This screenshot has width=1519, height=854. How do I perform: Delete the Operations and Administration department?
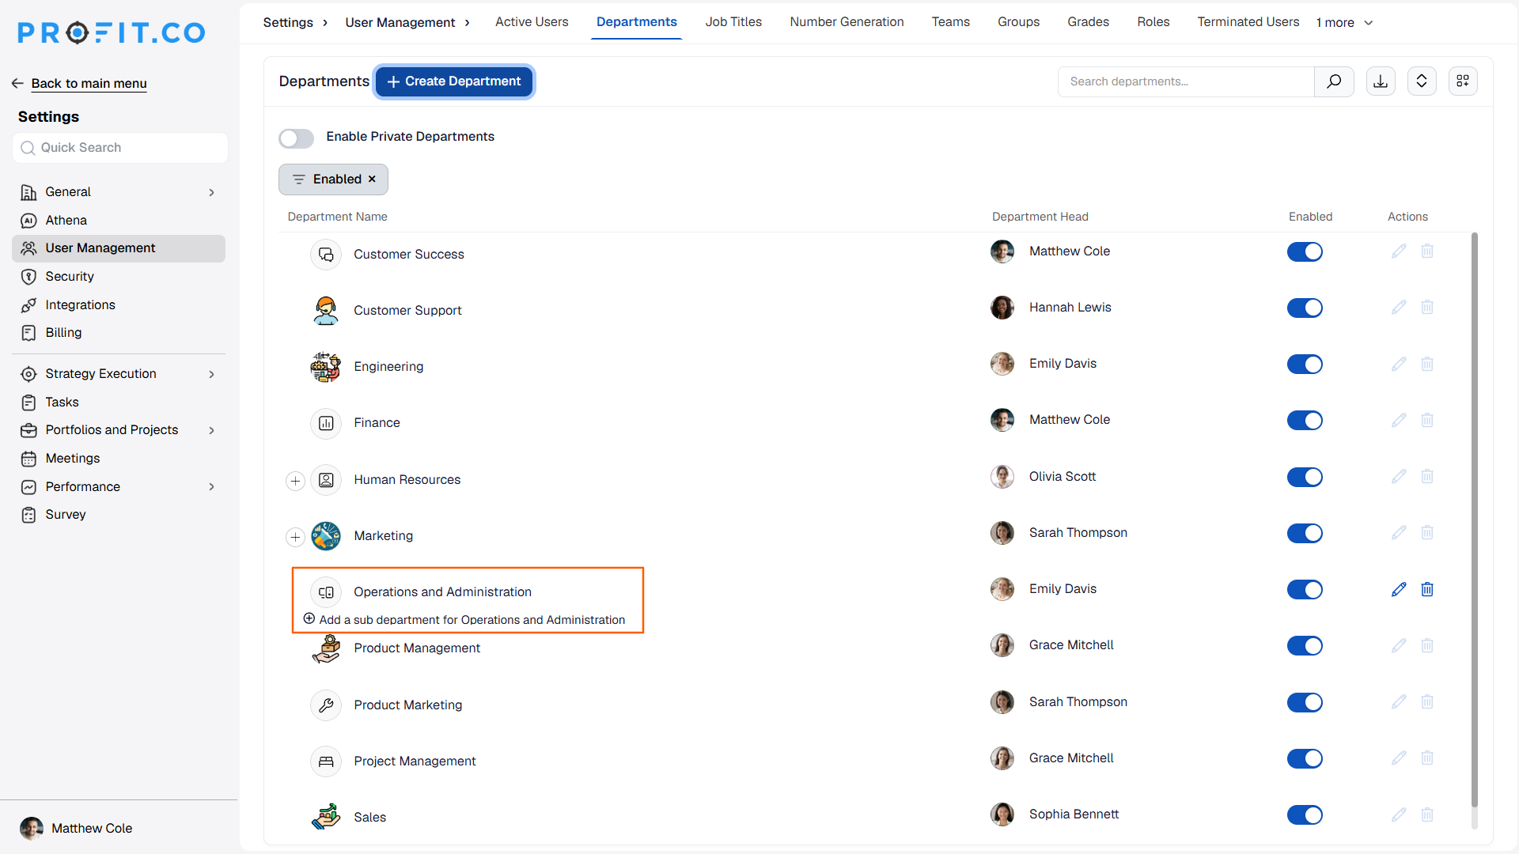pyautogui.click(x=1427, y=589)
